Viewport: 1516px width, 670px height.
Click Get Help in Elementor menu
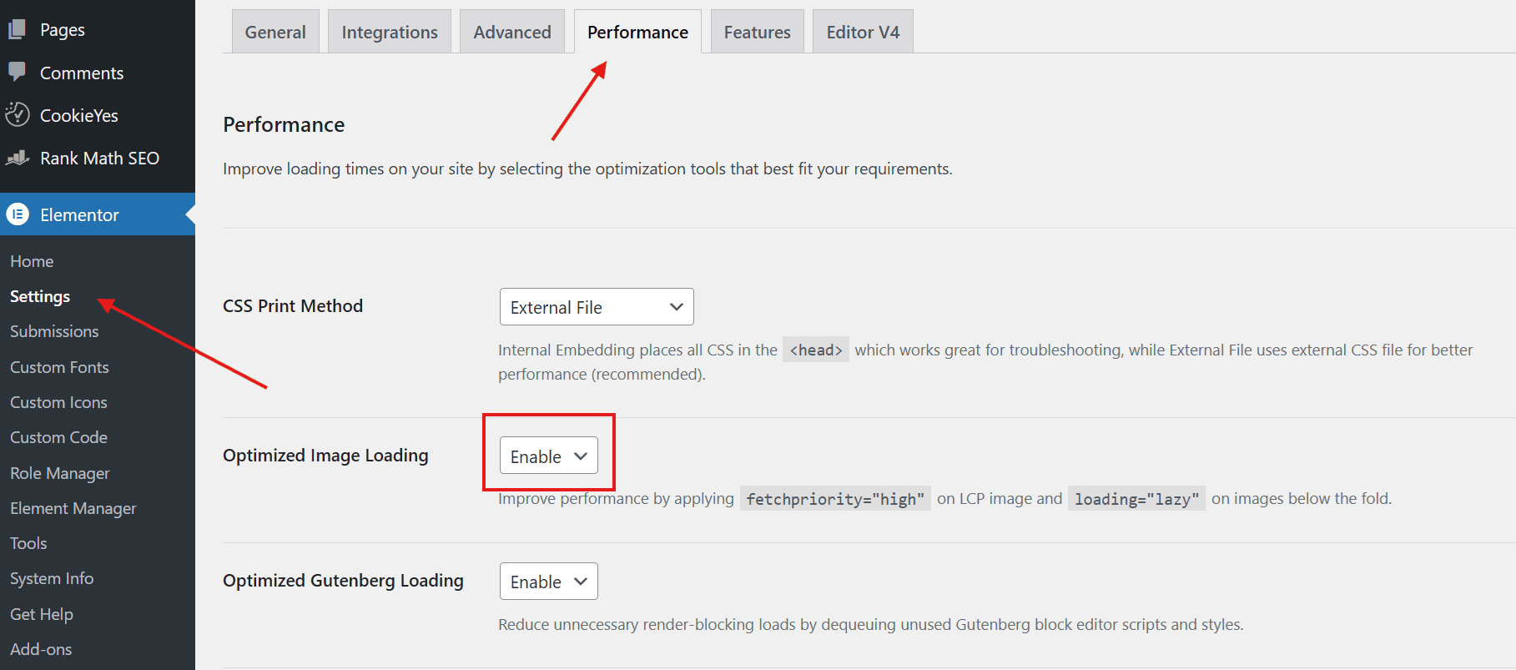point(42,614)
